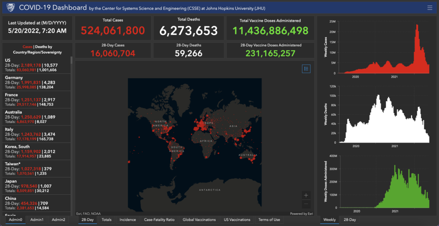The image size is (439, 226).
Task: Switch charts to the 28-Day view
Action: (349, 220)
